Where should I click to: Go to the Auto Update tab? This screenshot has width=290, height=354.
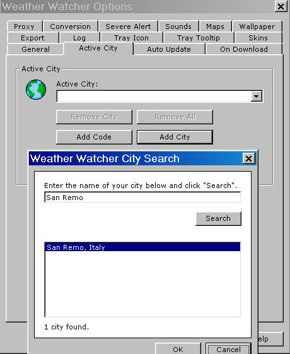coord(169,49)
